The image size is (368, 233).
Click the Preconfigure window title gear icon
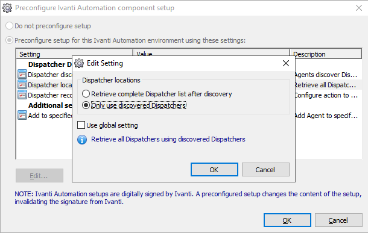point(7,8)
